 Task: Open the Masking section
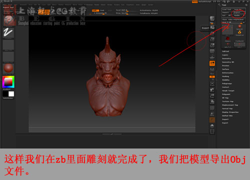click(225, 76)
